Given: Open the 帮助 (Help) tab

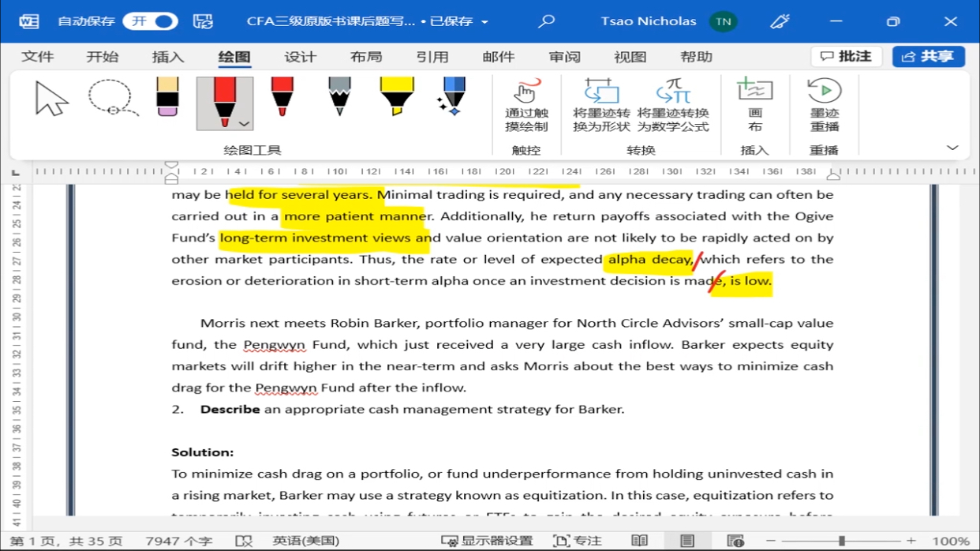Looking at the screenshot, I should (x=696, y=57).
